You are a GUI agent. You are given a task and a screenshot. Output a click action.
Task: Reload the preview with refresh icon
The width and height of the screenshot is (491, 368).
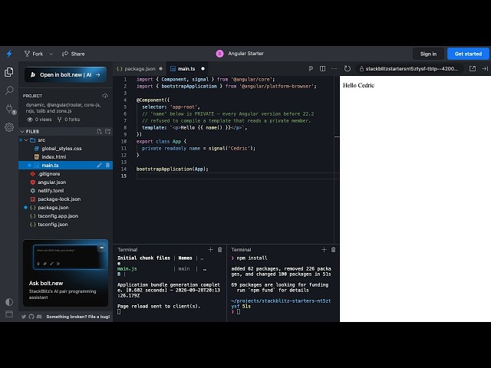pos(348,68)
